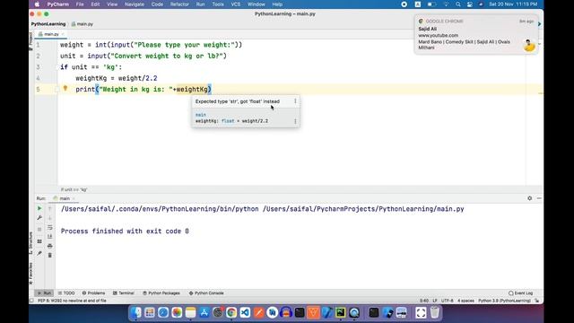The height and width of the screenshot is (323, 574).
Task: Open the Structure side tool window
Action: pyautogui.click(x=31, y=243)
